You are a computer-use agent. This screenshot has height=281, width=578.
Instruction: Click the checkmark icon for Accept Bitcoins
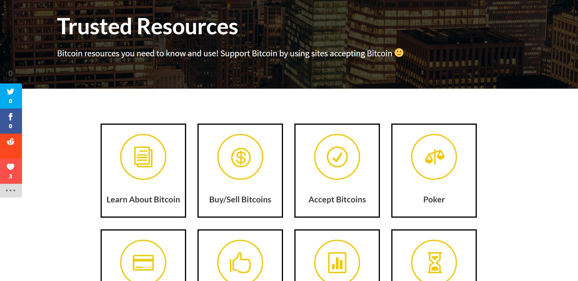coord(337,157)
